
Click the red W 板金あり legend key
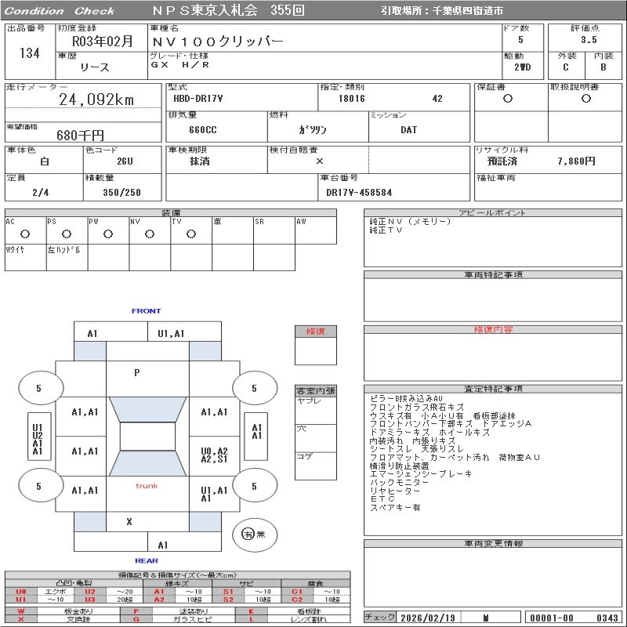pyautogui.click(x=21, y=611)
